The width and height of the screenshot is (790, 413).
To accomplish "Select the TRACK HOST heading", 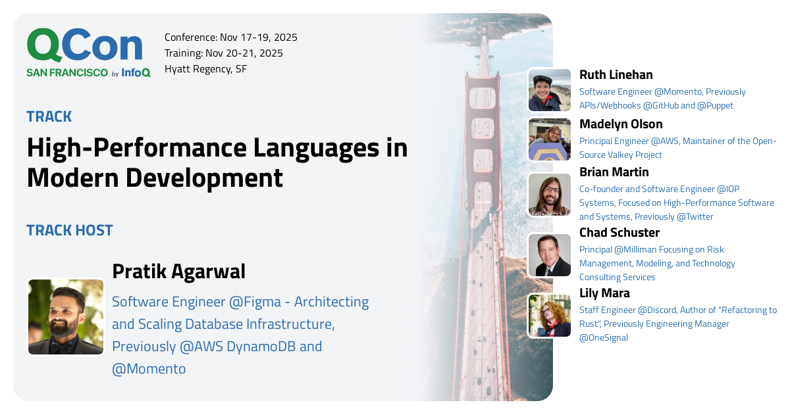I will 69,230.
